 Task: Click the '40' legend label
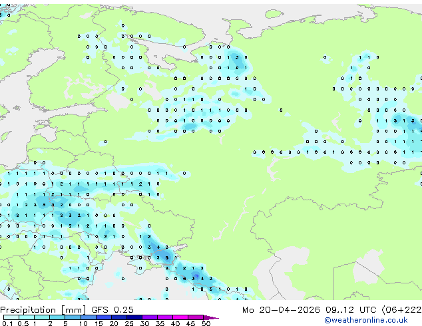(x=175, y=323)
